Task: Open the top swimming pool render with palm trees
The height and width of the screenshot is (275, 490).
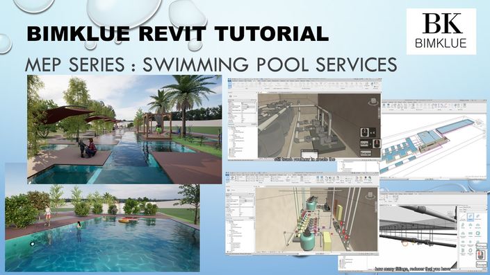Action: pos(124,130)
